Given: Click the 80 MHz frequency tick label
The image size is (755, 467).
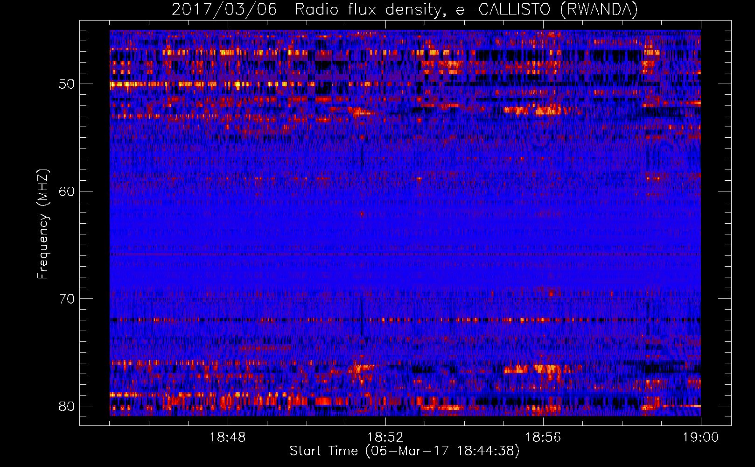Looking at the screenshot, I should click(x=67, y=406).
